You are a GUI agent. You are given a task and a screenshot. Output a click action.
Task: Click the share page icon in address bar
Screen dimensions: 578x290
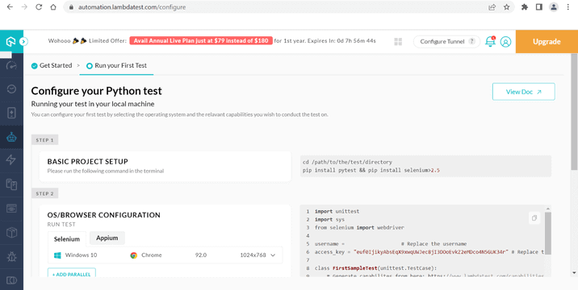[x=492, y=7]
